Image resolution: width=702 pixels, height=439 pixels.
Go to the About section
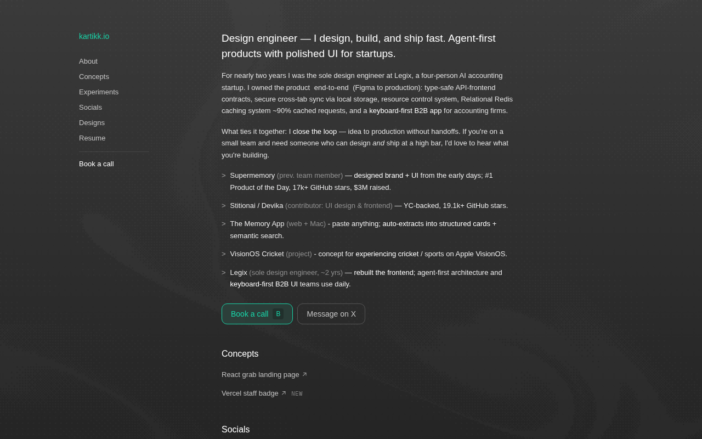(x=88, y=61)
